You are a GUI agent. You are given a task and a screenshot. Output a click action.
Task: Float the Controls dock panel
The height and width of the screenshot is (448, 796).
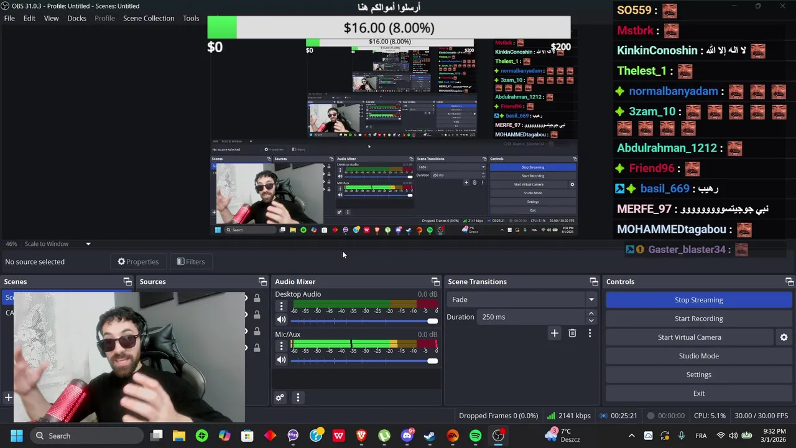point(789,282)
